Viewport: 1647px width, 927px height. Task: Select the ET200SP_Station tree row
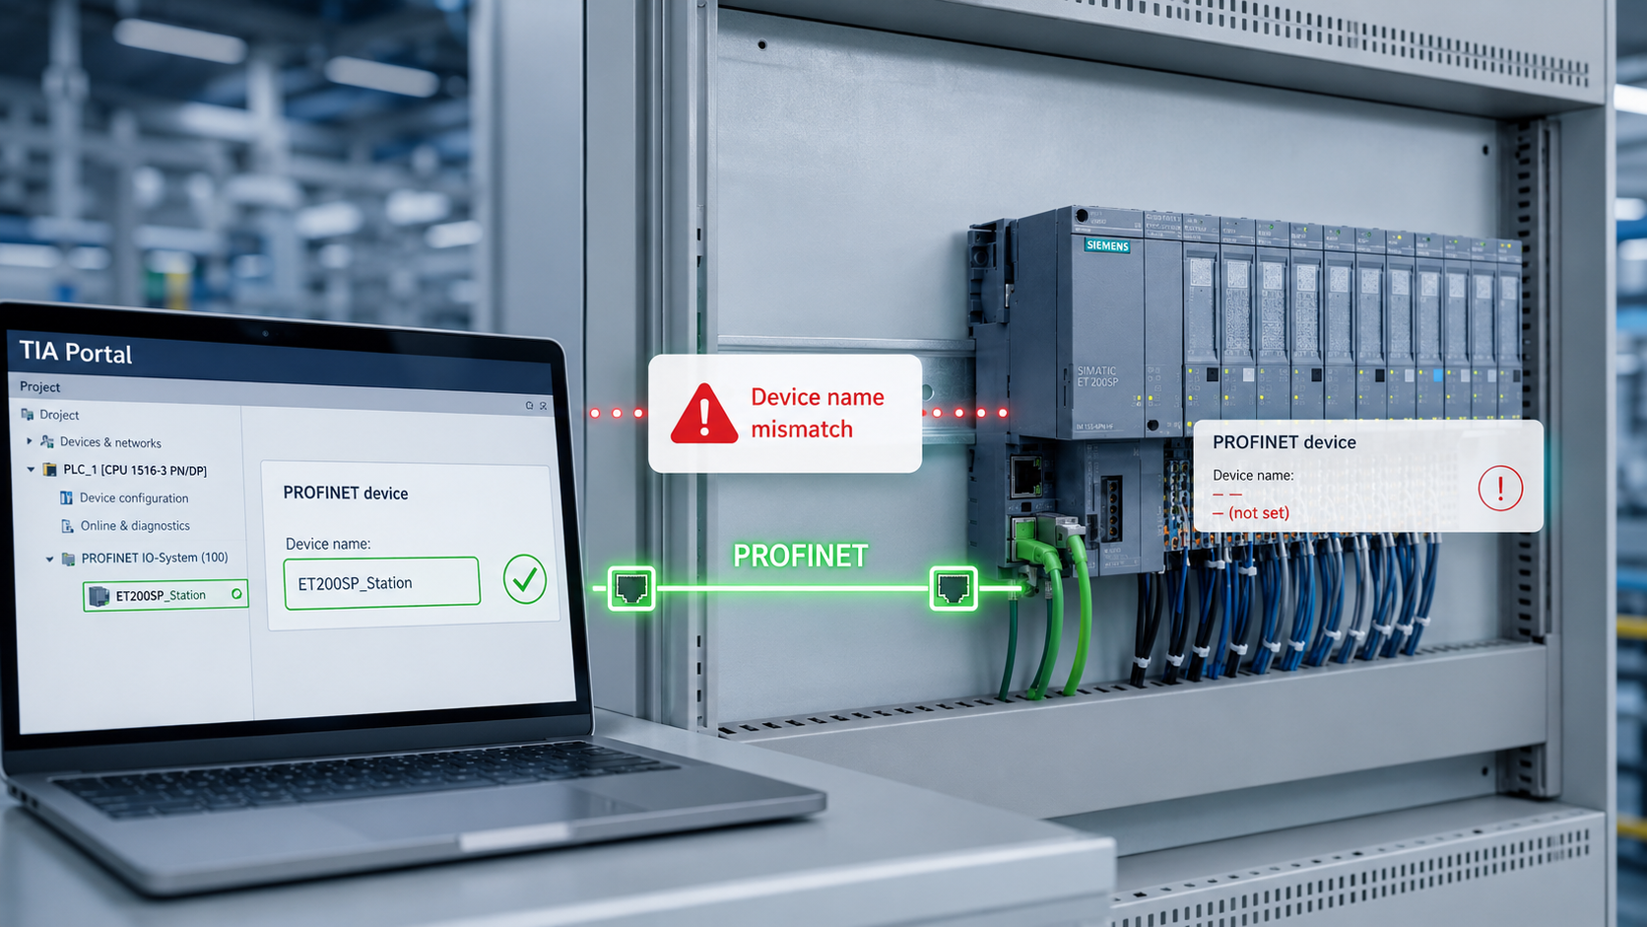[x=165, y=595]
